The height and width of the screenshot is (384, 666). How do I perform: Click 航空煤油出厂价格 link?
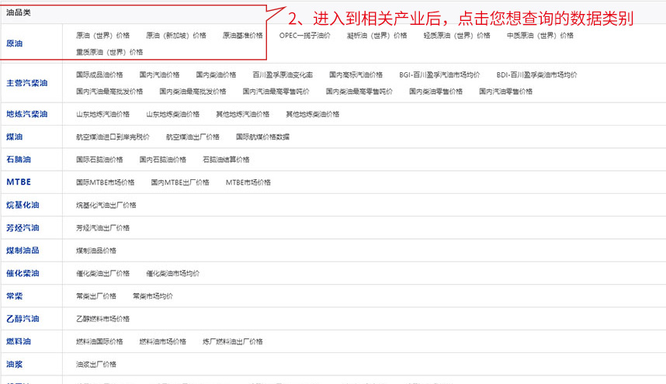point(193,137)
